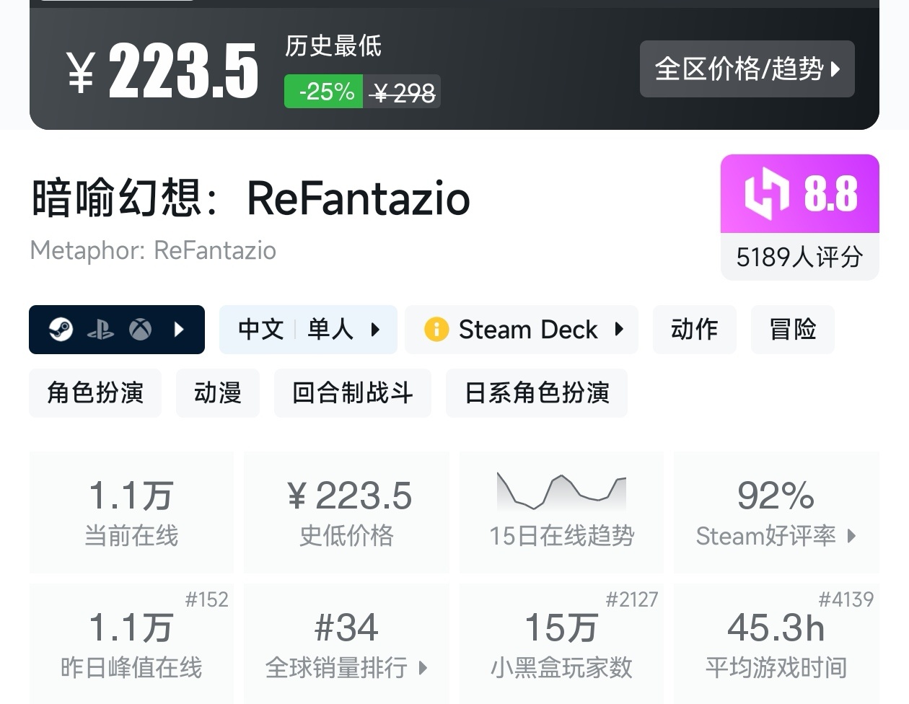Expand the platforms list arrow

(180, 330)
